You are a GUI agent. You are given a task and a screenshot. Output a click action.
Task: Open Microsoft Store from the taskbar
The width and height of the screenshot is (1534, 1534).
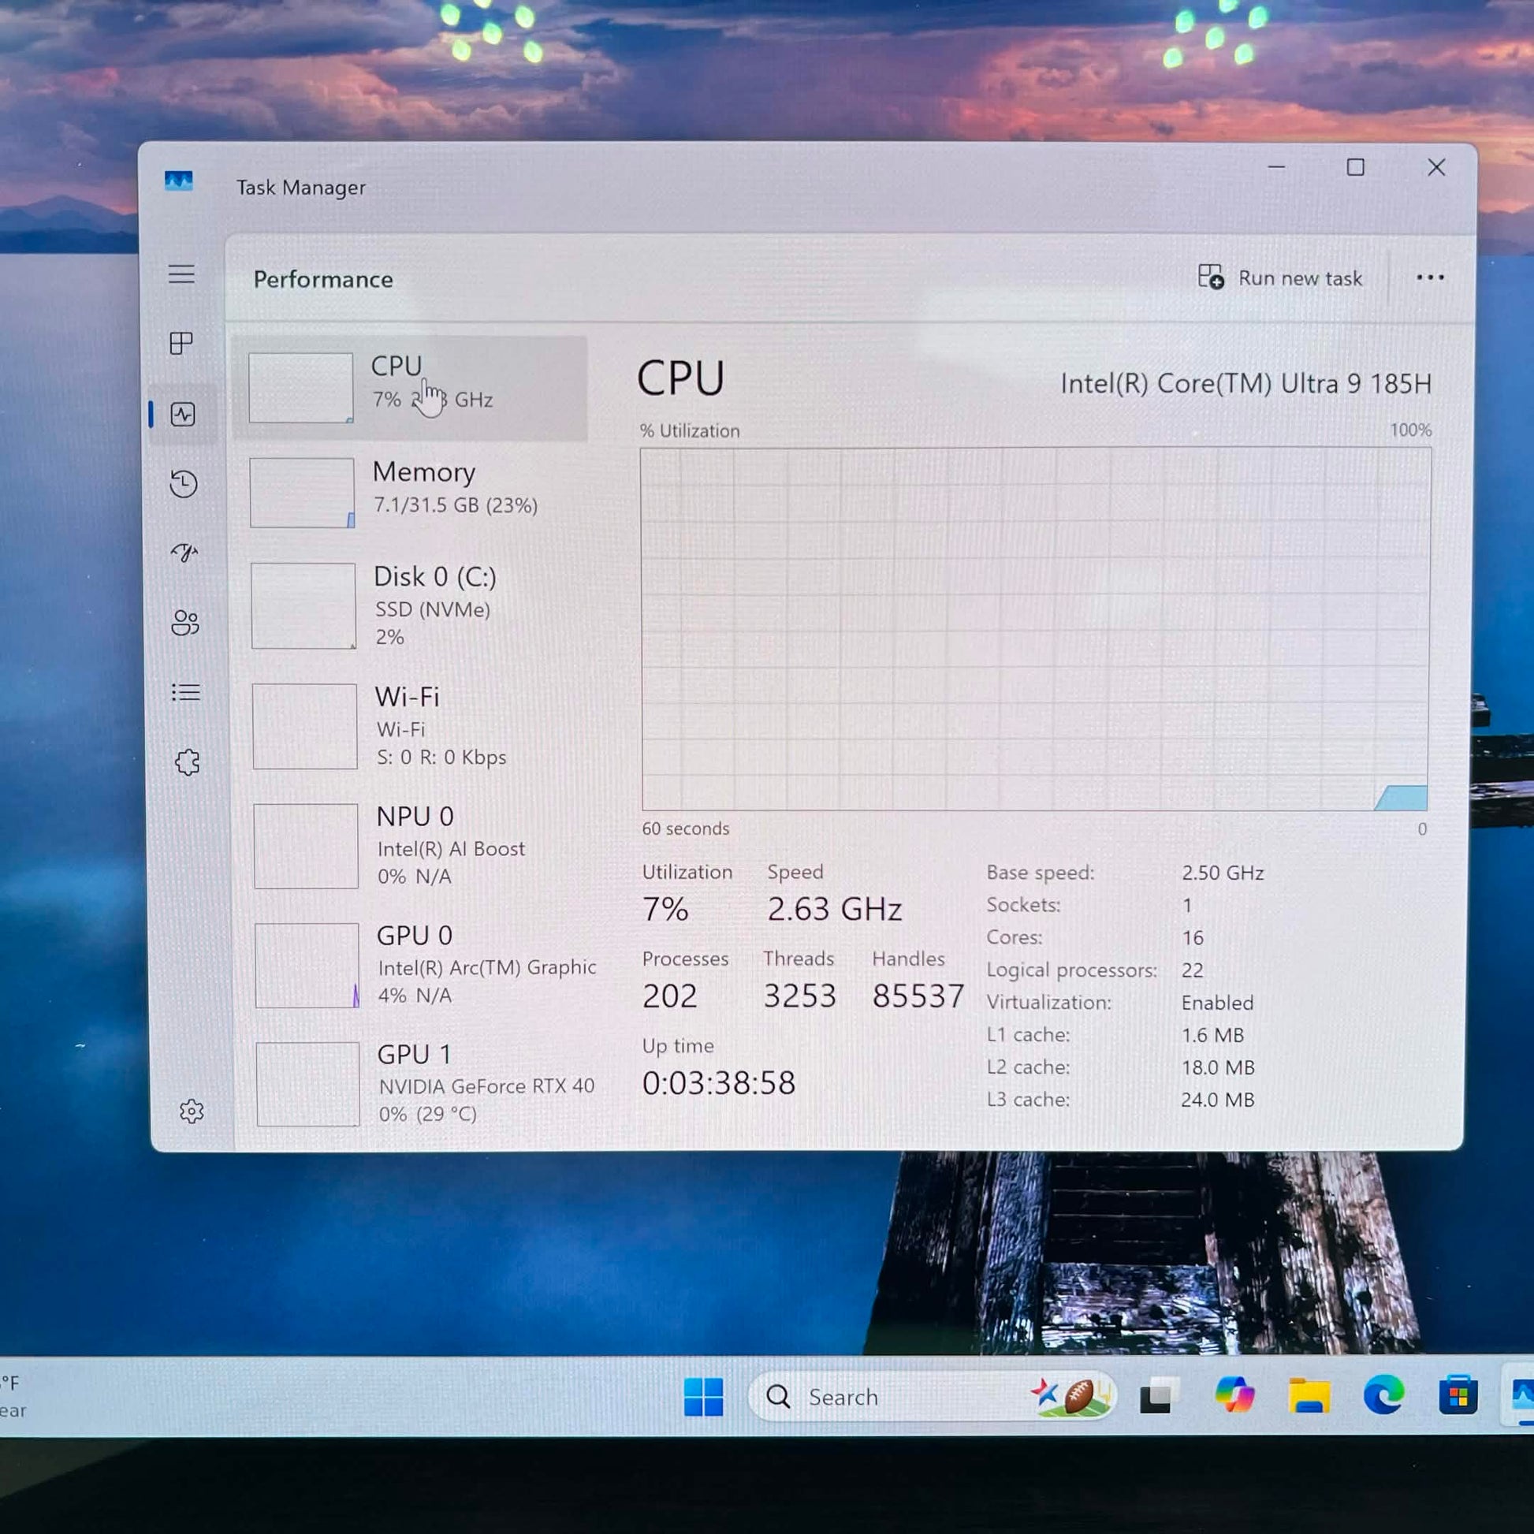click(1458, 1395)
